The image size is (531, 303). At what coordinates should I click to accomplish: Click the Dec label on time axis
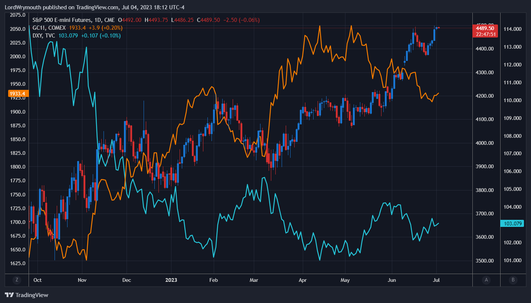point(127,280)
